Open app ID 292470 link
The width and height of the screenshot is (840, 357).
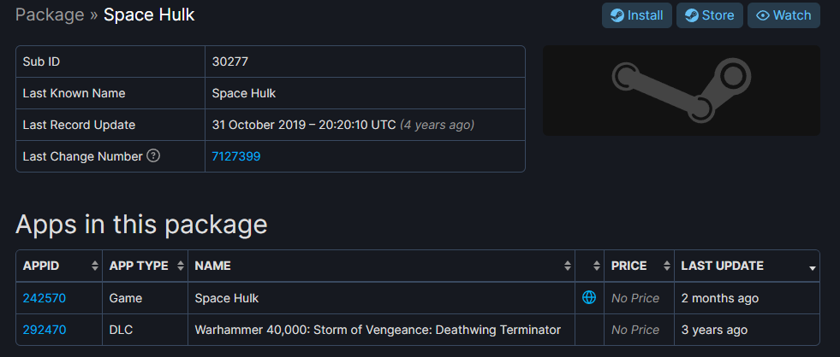(x=45, y=330)
